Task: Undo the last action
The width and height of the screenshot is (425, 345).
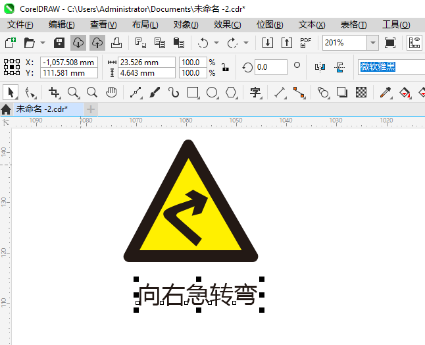Action: (x=203, y=43)
